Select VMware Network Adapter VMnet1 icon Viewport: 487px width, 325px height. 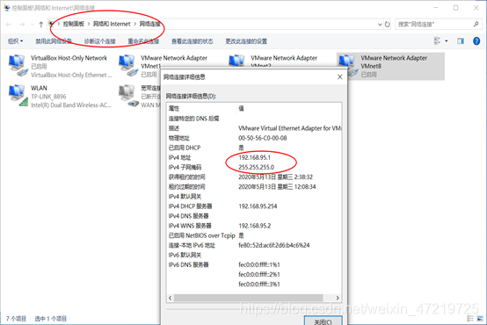[x=127, y=65]
